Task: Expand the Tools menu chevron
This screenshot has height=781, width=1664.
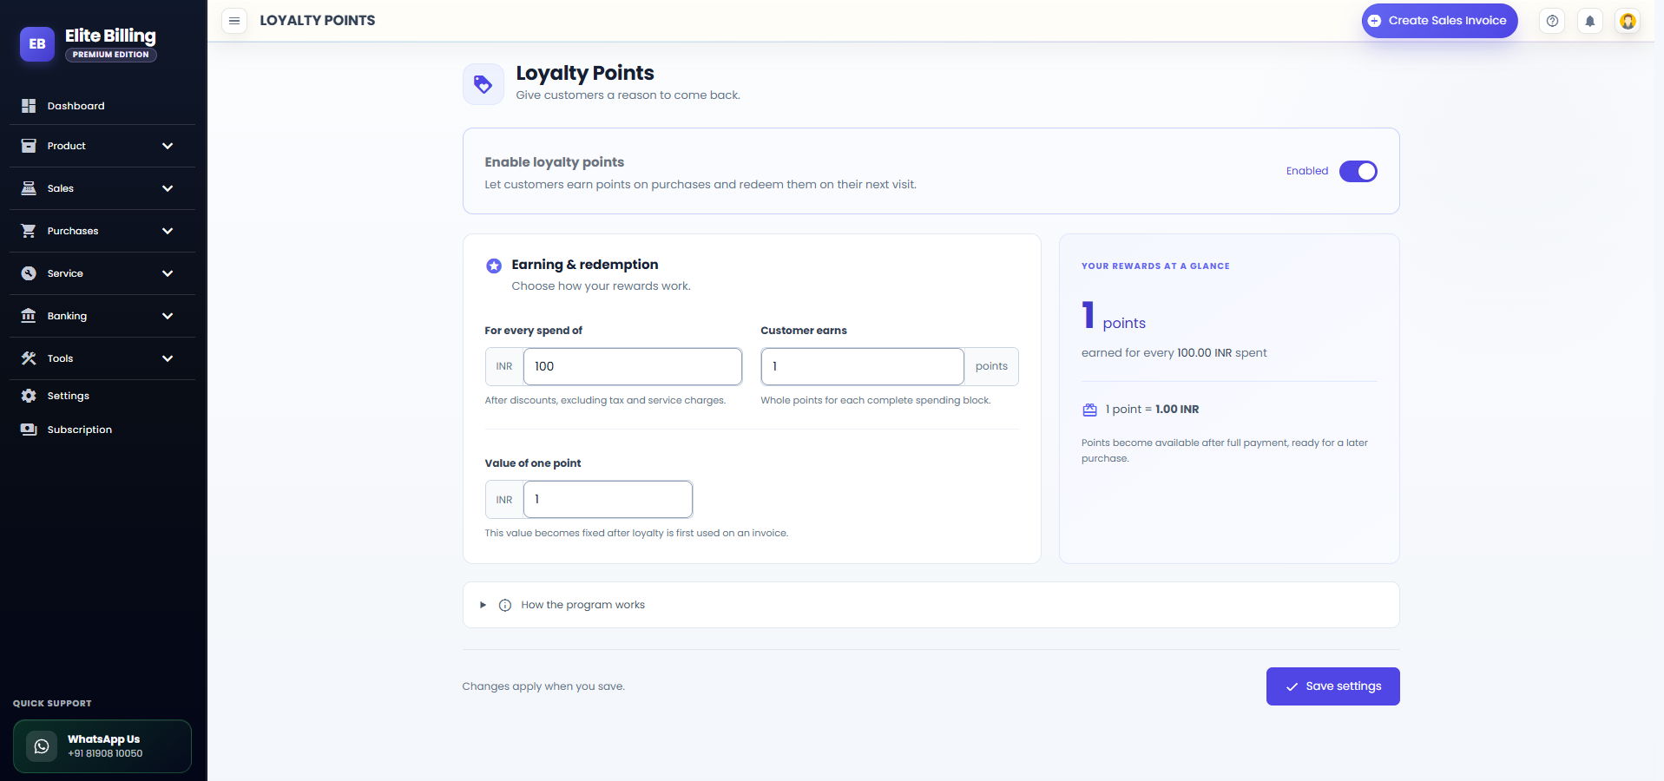Action: pyautogui.click(x=168, y=358)
